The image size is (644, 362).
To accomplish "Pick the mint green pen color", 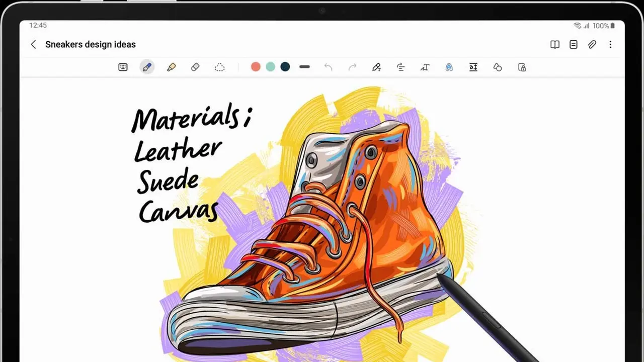I will point(270,67).
